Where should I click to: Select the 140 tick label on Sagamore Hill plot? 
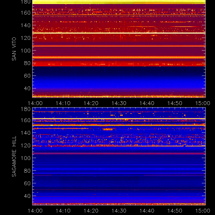pyautogui.click(x=26, y=133)
